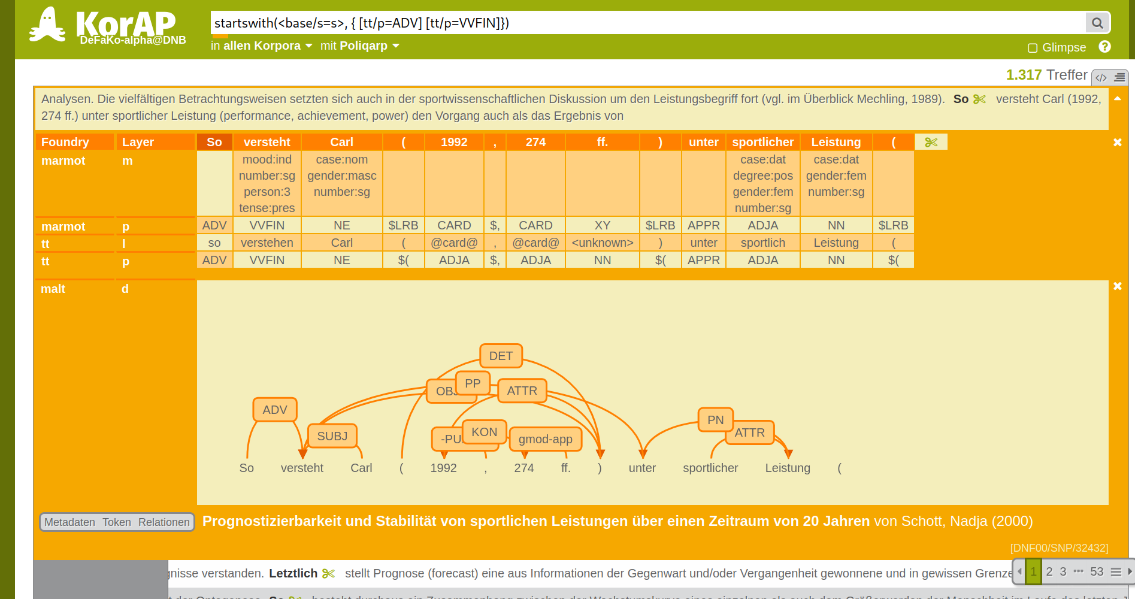Click 'unter' word in dependency tree
The width and height of the screenshot is (1135, 599).
642,468
